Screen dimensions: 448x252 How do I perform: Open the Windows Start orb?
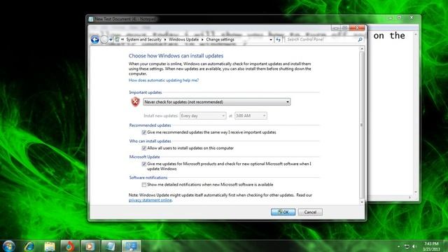pyautogui.click(x=9, y=246)
